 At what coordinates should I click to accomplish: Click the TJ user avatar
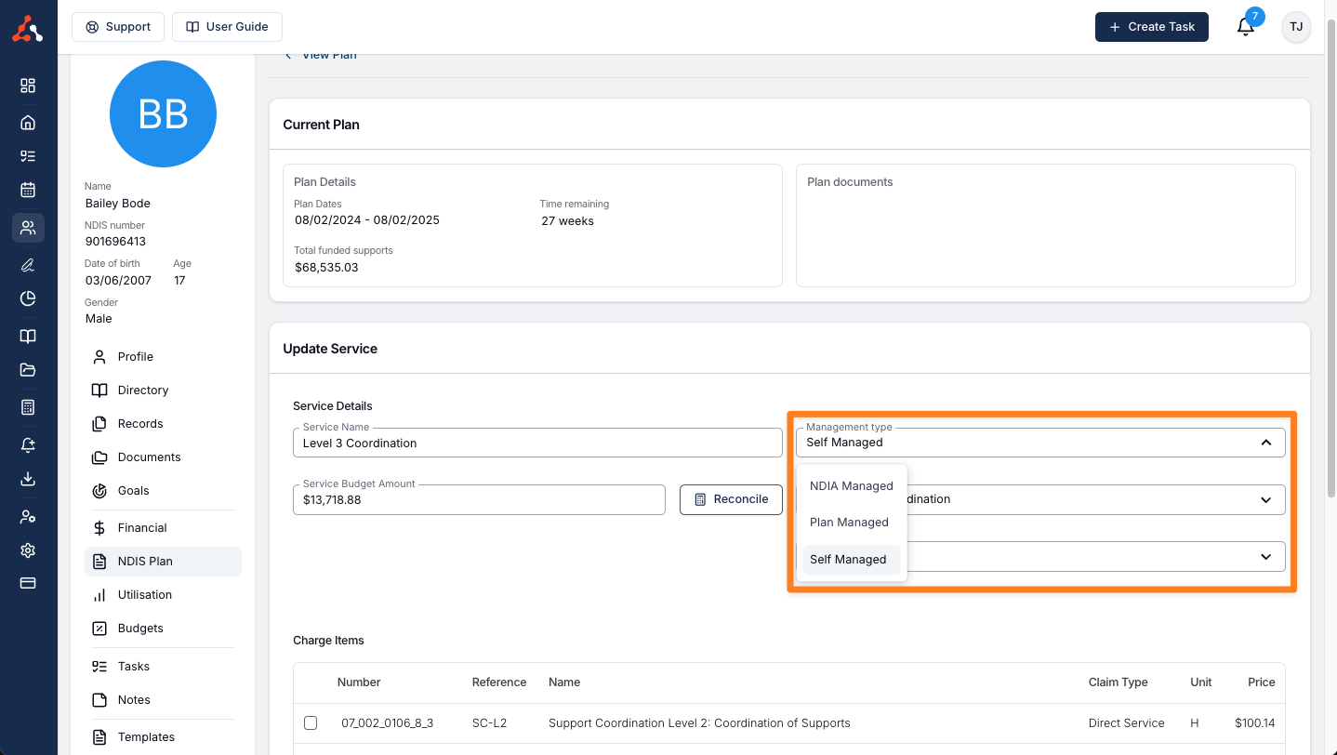pos(1296,27)
